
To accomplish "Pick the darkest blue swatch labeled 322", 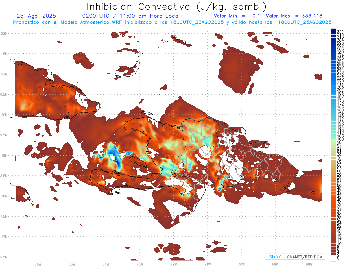I will point(333,31).
